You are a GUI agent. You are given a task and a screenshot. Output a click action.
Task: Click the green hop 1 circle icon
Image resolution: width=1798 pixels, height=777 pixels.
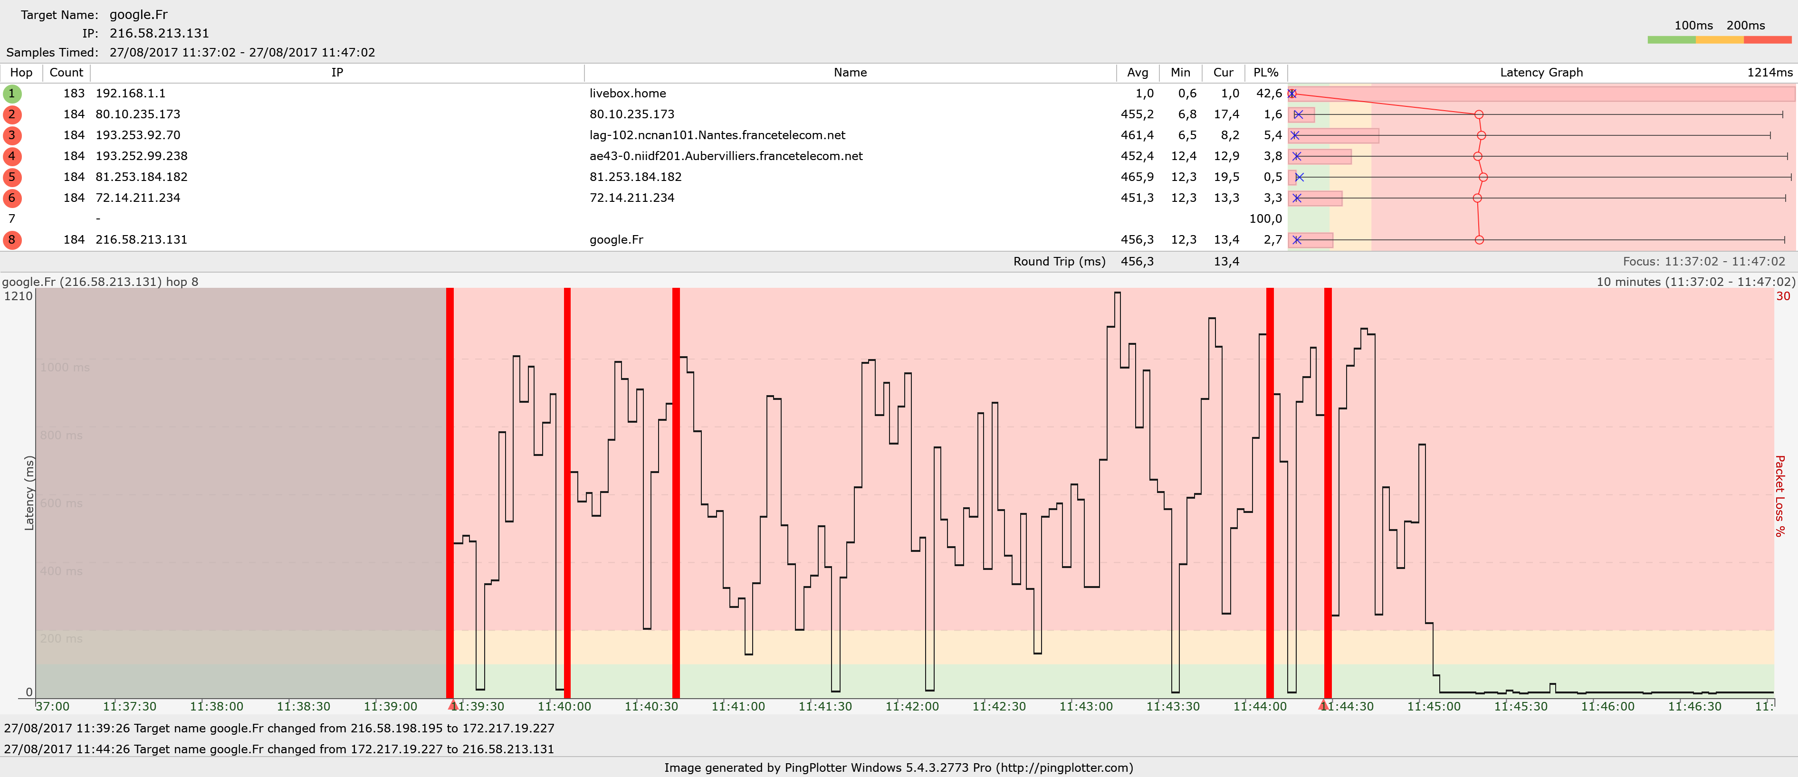coord(12,94)
